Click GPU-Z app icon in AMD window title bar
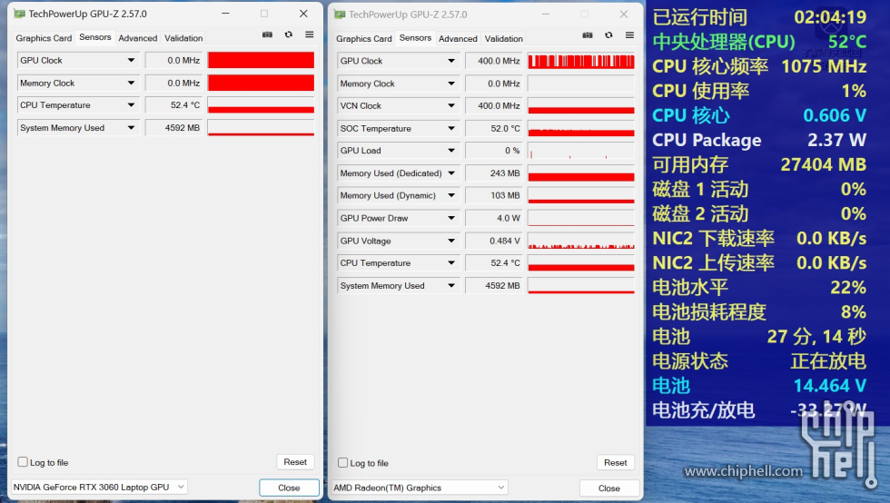 [x=340, y=15]
